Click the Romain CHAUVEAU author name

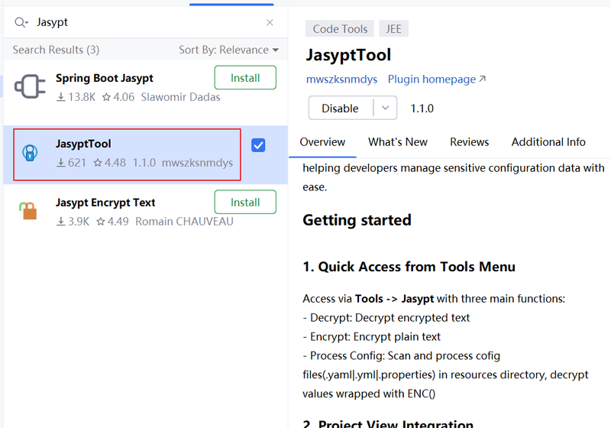tap(184, 222)
